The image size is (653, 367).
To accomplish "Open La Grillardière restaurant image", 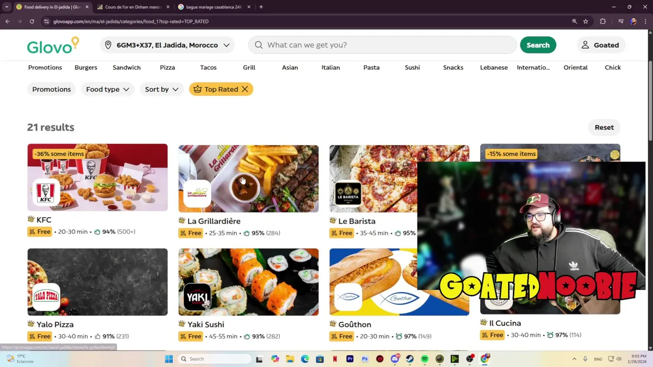I will [x=248, y=178].
